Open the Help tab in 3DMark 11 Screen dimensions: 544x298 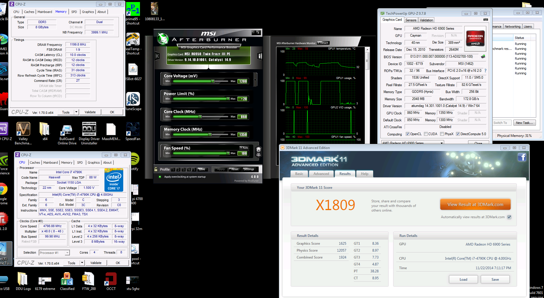(364, 174)
